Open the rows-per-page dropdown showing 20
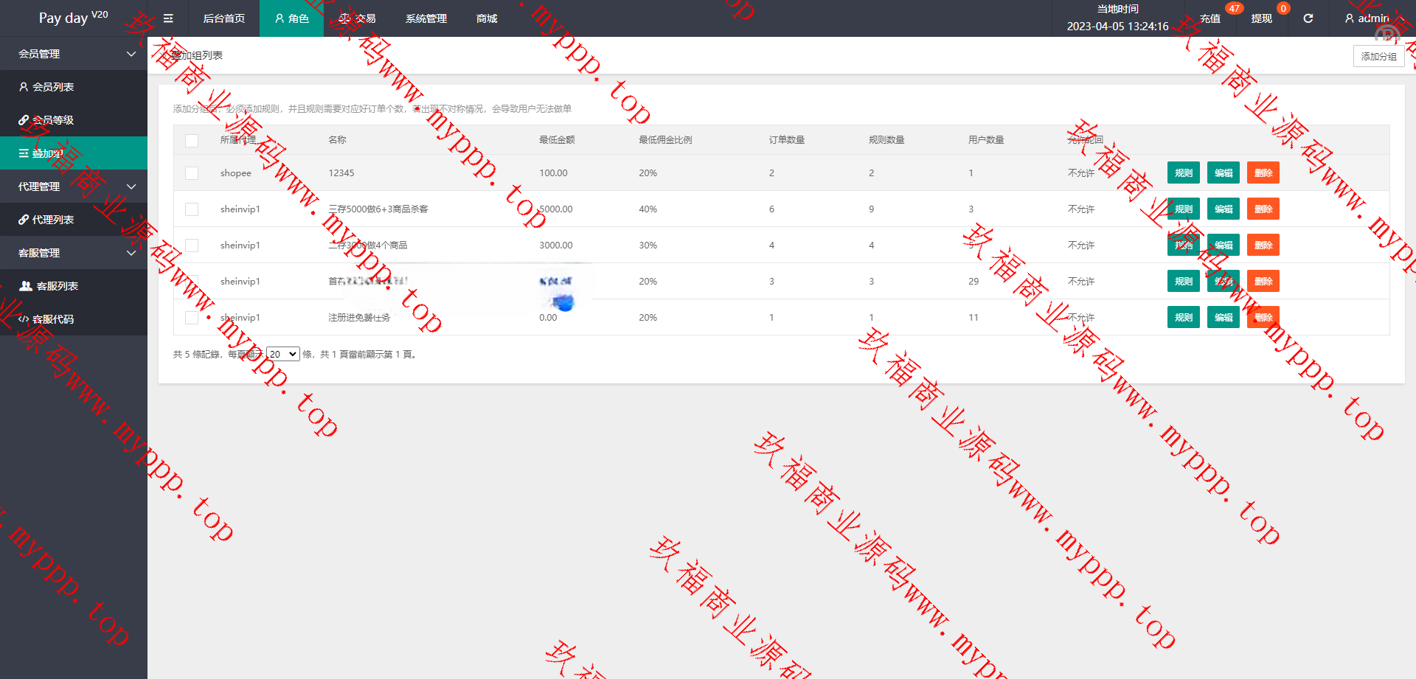Image resolution: width=1416 pixels, height=679 pixels. pos(282,355)
